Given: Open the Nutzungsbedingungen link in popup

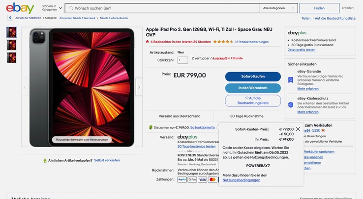Looking at the screenshot, I should (x=241, y=180).
